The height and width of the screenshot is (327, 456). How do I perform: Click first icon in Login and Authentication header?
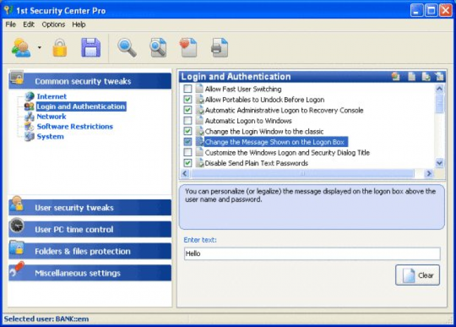point(396,77)
